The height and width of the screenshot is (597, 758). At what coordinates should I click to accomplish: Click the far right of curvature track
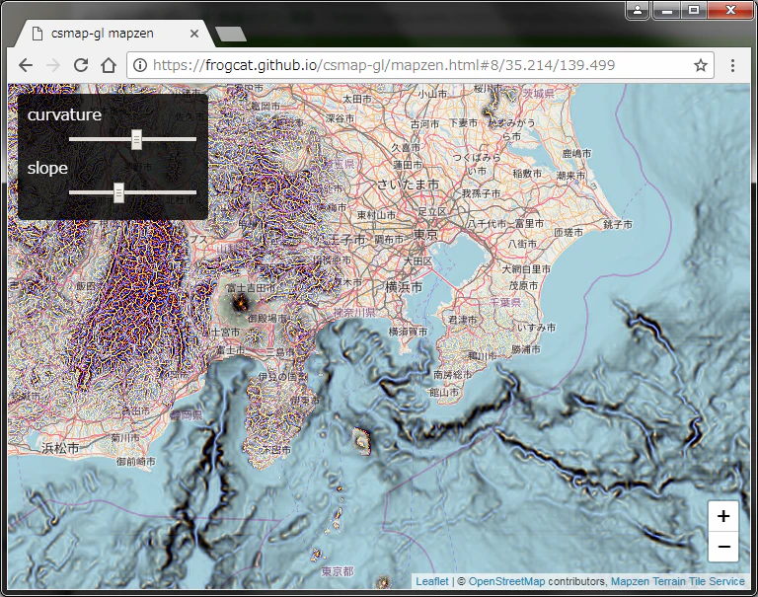[x=193, y=139]
